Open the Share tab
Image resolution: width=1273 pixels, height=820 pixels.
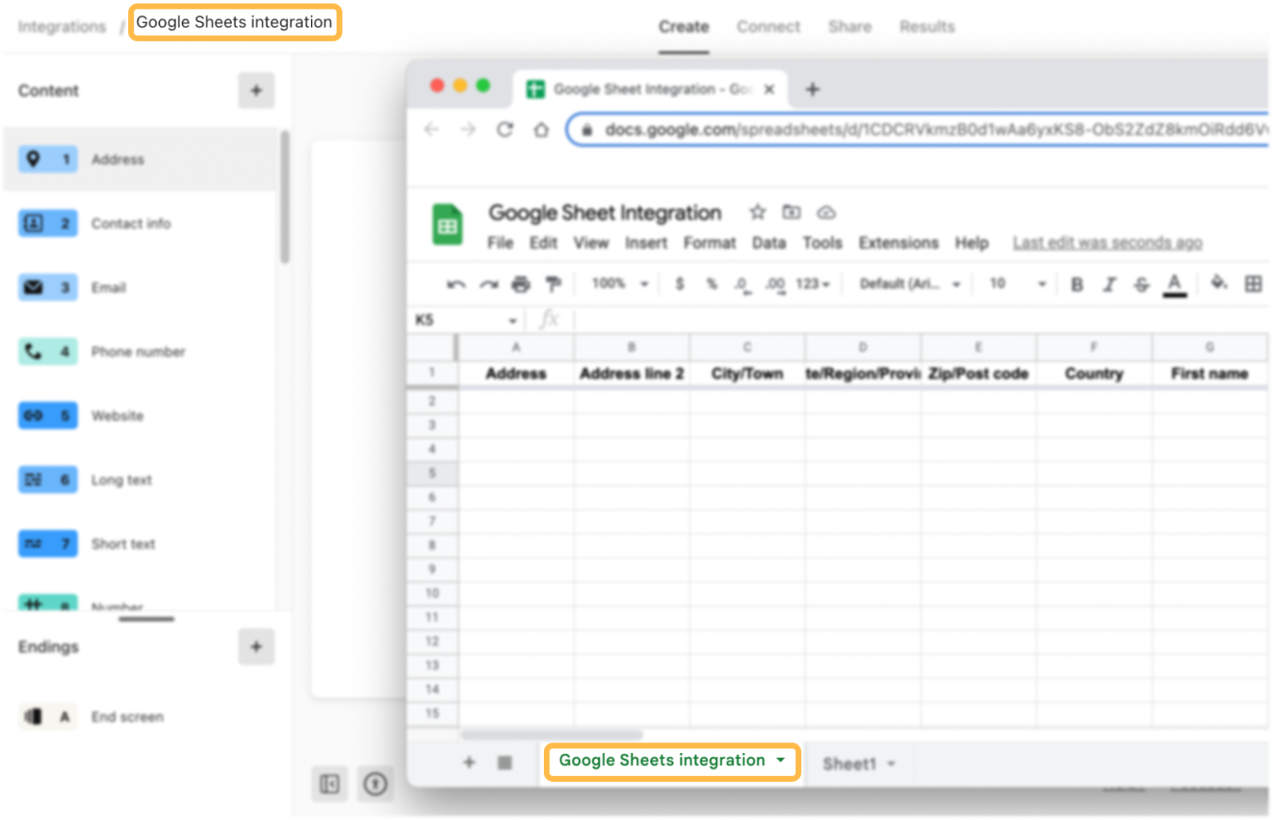pos(850,27)
